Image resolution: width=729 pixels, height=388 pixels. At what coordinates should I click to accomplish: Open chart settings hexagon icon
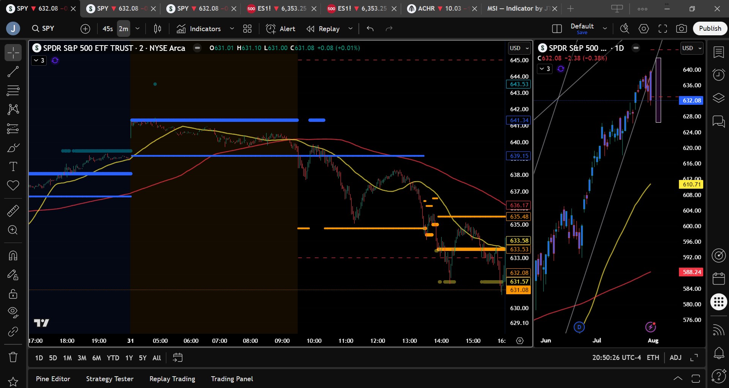coord(644,28)
